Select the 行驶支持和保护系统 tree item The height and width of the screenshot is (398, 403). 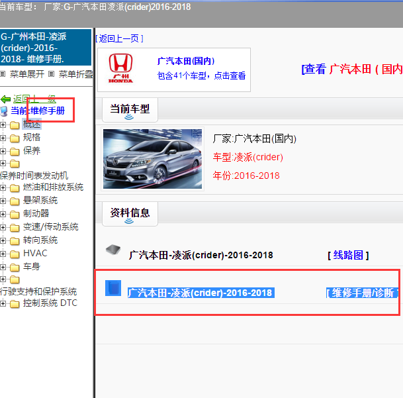tap(38, 291)
